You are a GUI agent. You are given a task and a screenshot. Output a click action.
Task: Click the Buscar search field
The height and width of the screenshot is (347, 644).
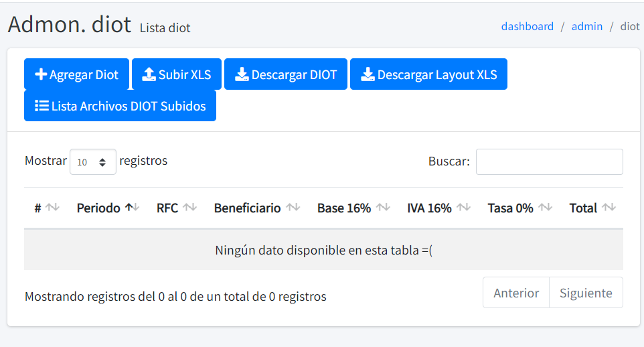(x=549, y=161)
